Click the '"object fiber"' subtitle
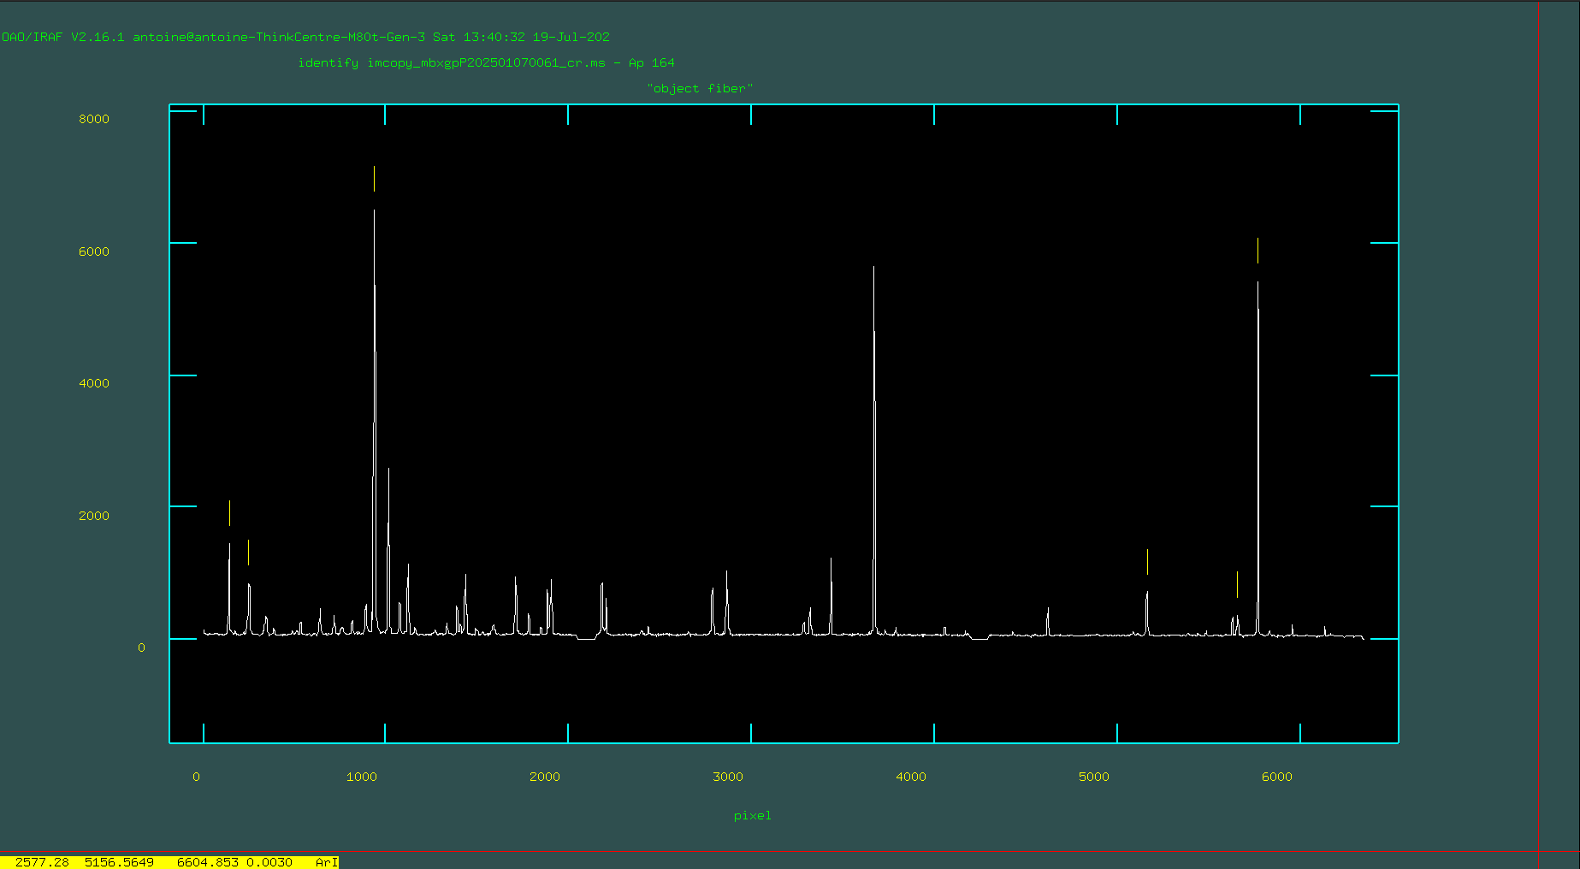The width and height of the screenshot is (1580, 869). [x=700, y=88]
